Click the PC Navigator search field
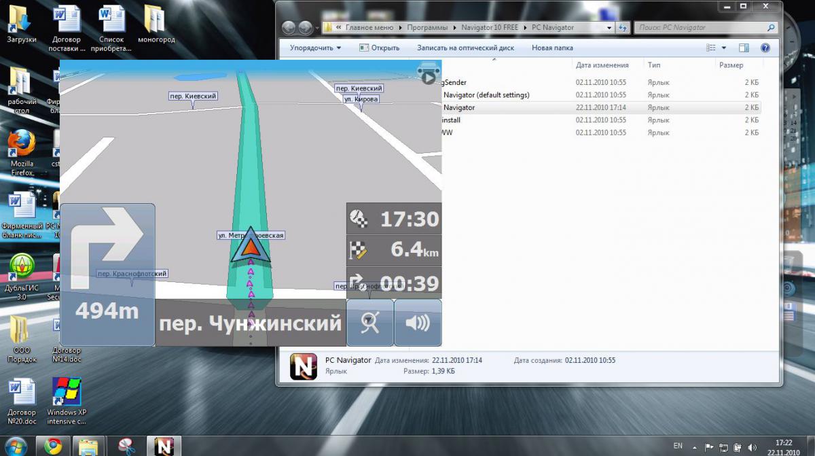815x456 pixels. tap(703, 28)
